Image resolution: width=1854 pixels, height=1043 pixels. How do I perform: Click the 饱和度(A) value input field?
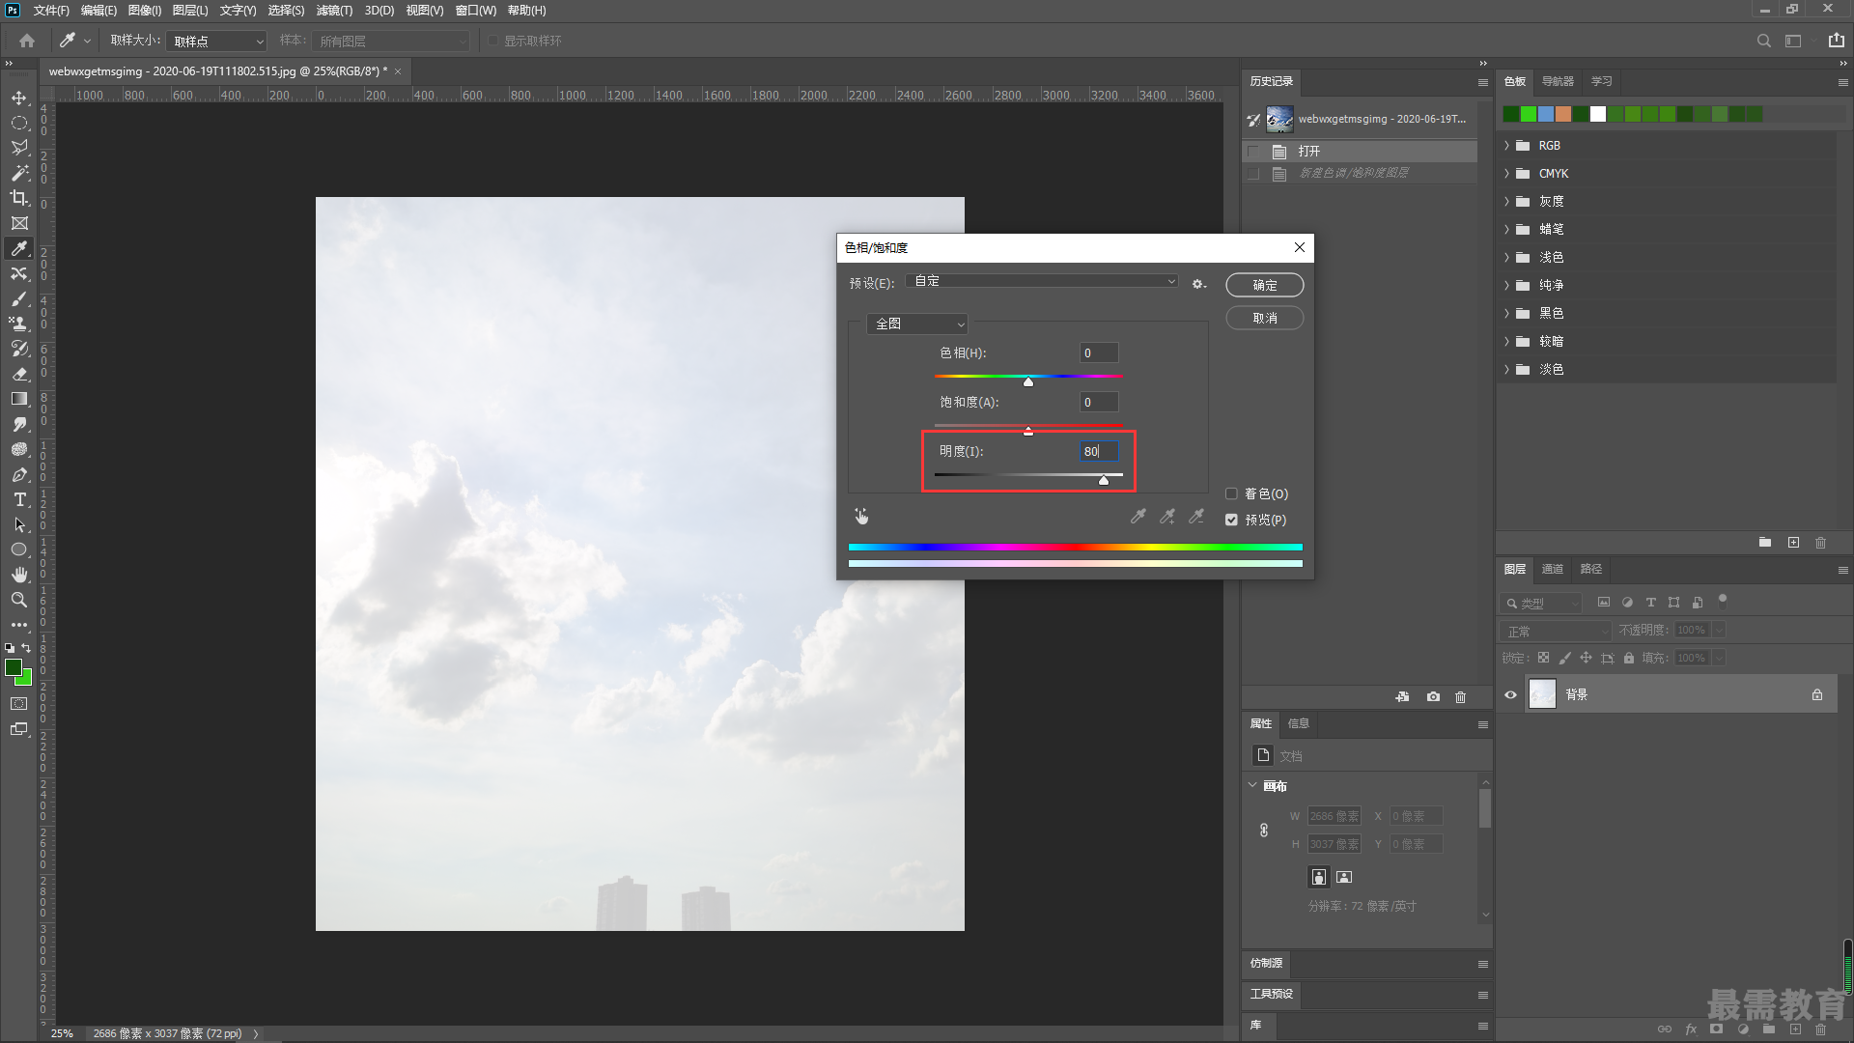tap(1099, 402)
